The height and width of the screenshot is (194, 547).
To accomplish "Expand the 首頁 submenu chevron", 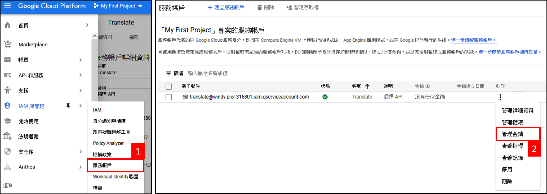I will pyautogui.click(x=87, y=25).
